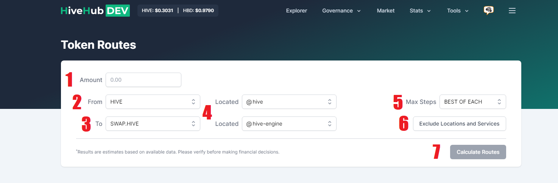Click the Token Routes heading

point(98,45)
